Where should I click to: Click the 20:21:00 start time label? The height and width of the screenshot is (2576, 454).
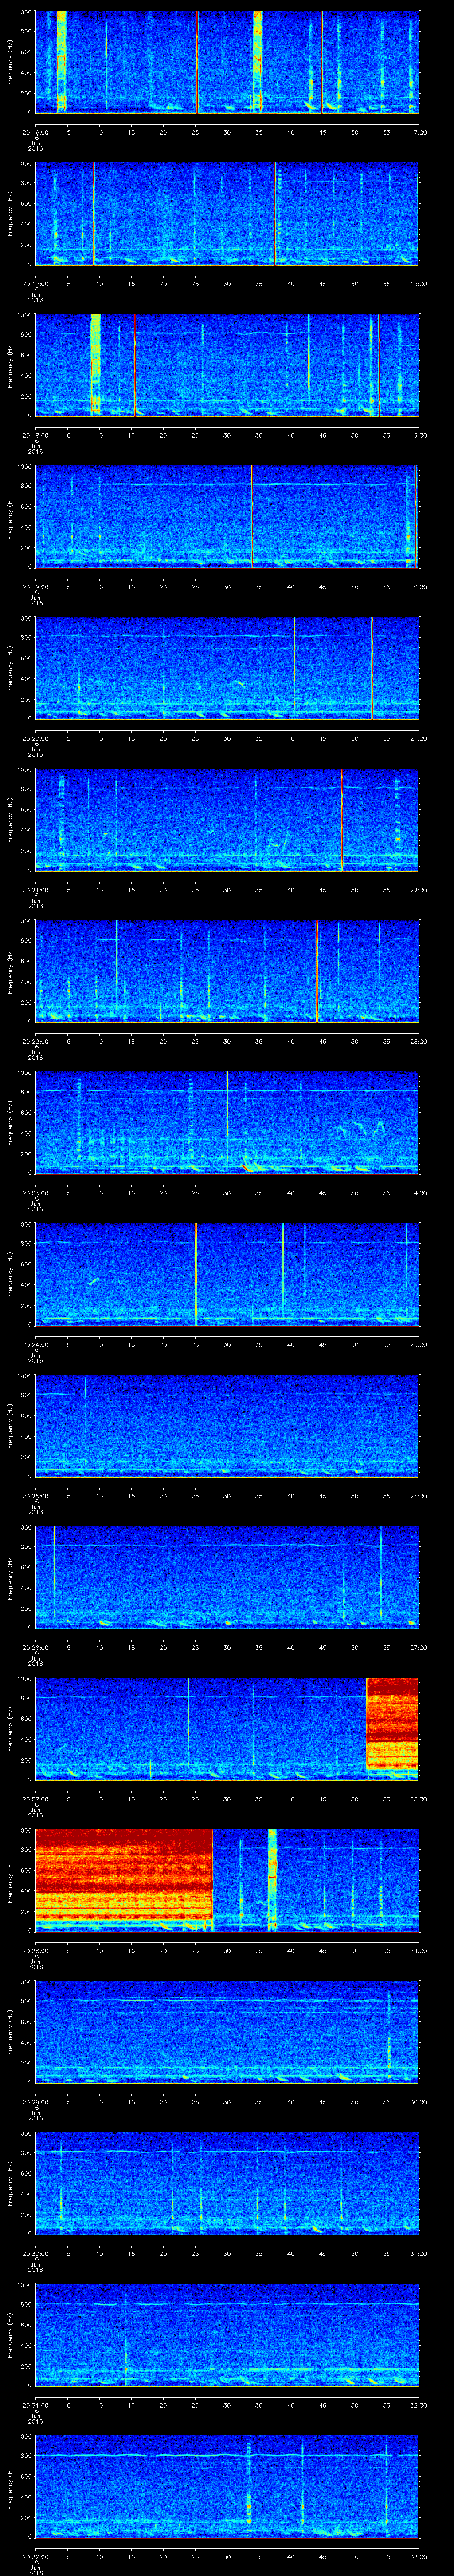(x=36, y=890)
